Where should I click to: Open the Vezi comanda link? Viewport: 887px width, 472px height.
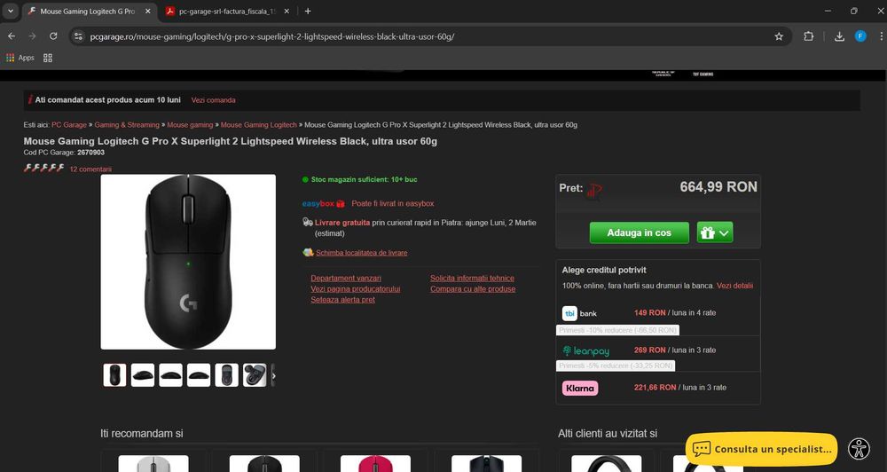pyautogui.click(x=213, y=100)
